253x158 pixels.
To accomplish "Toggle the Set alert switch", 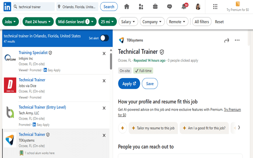I will pyautogui.click(x=105, y=38).
